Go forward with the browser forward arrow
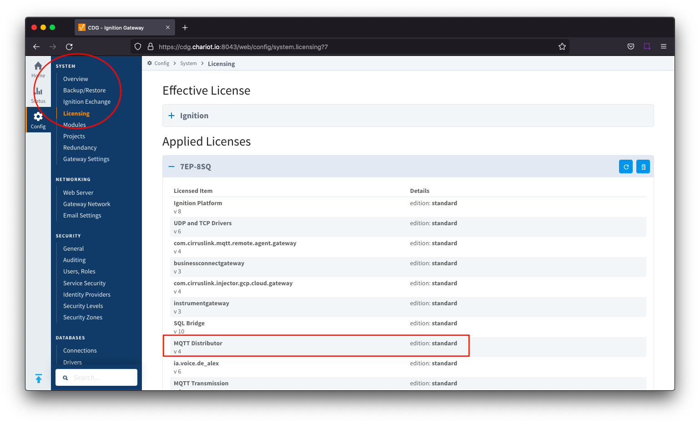The height and width of the screenshot is (424, 700). point(53,46)
